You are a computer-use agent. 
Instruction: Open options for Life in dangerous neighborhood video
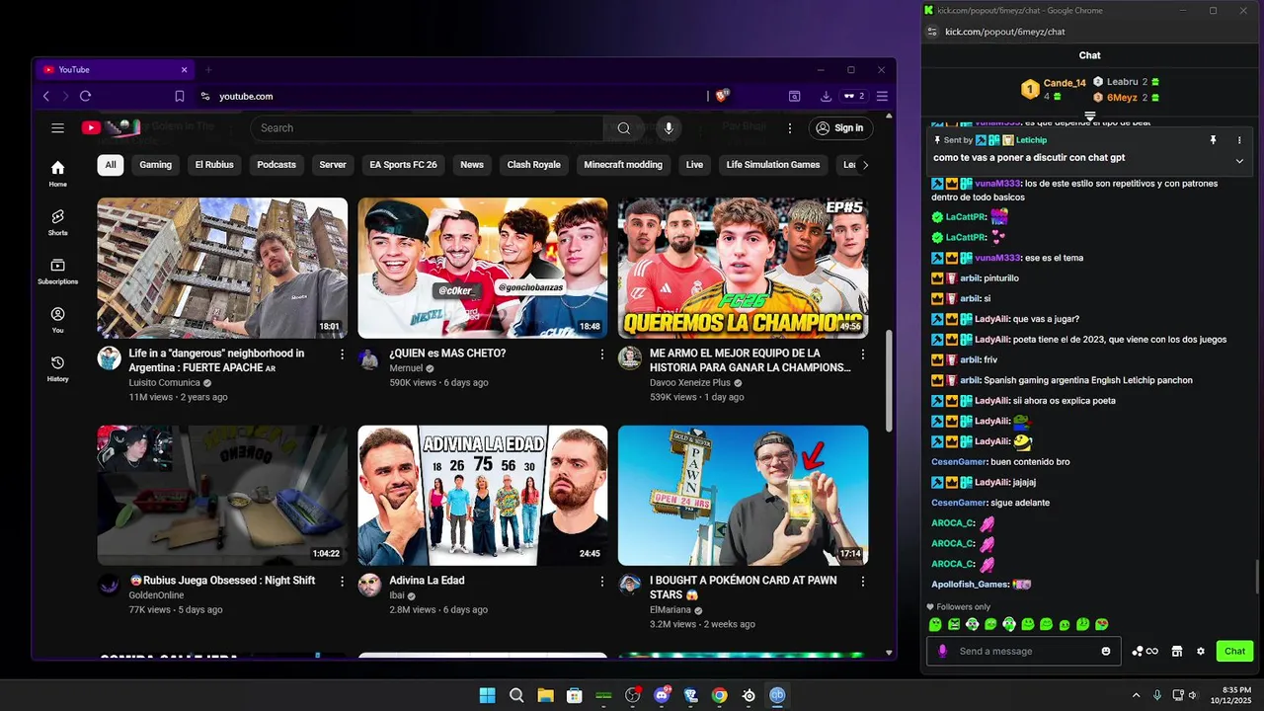click(x=343, y=354)
